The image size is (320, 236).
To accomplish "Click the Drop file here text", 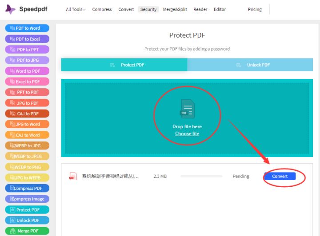I will click(x=187, y=126).
